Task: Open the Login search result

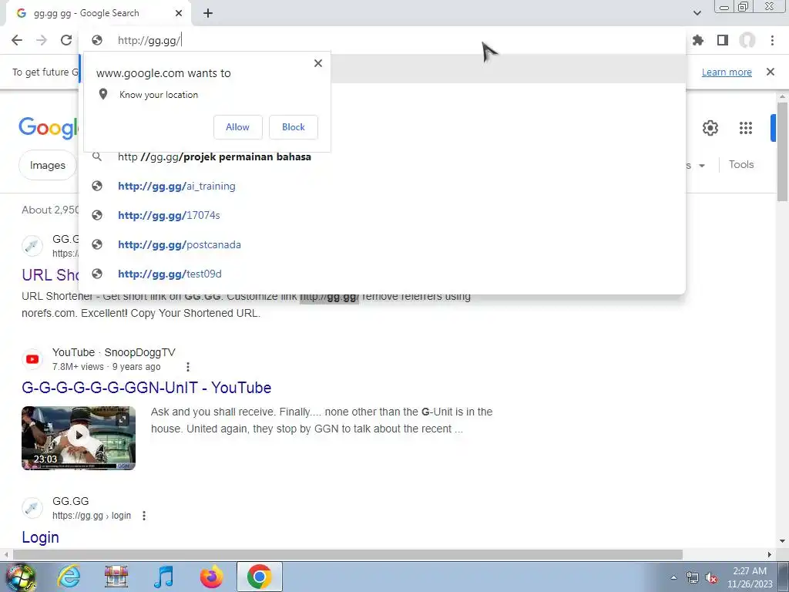Action: (x=40, y=537)
